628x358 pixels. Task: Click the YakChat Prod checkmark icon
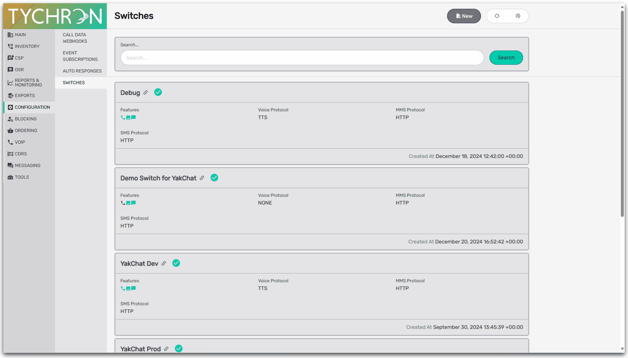click(179, 349)
